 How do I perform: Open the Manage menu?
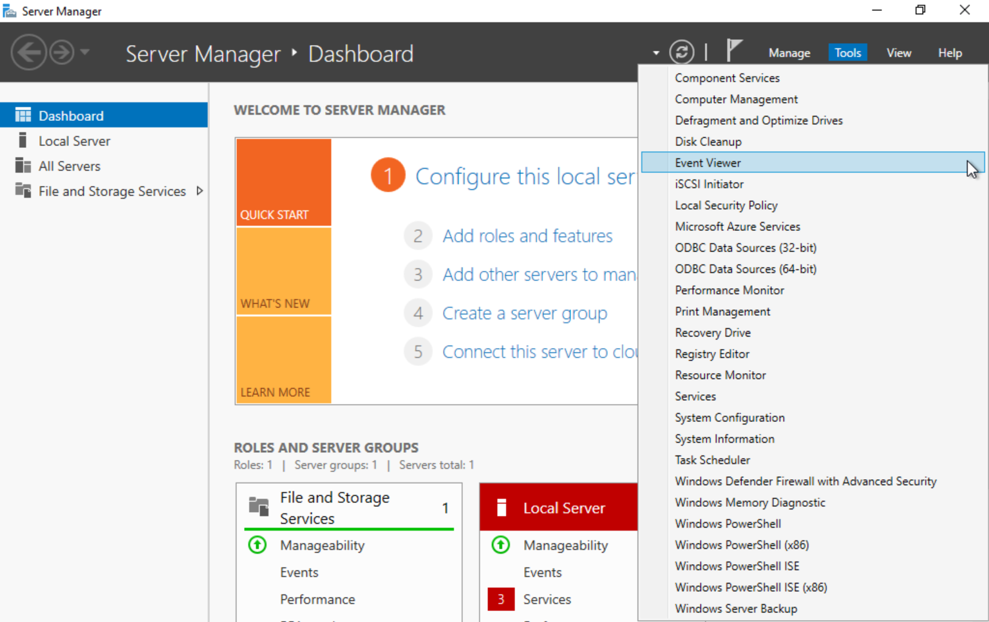[x=789, y=53]
